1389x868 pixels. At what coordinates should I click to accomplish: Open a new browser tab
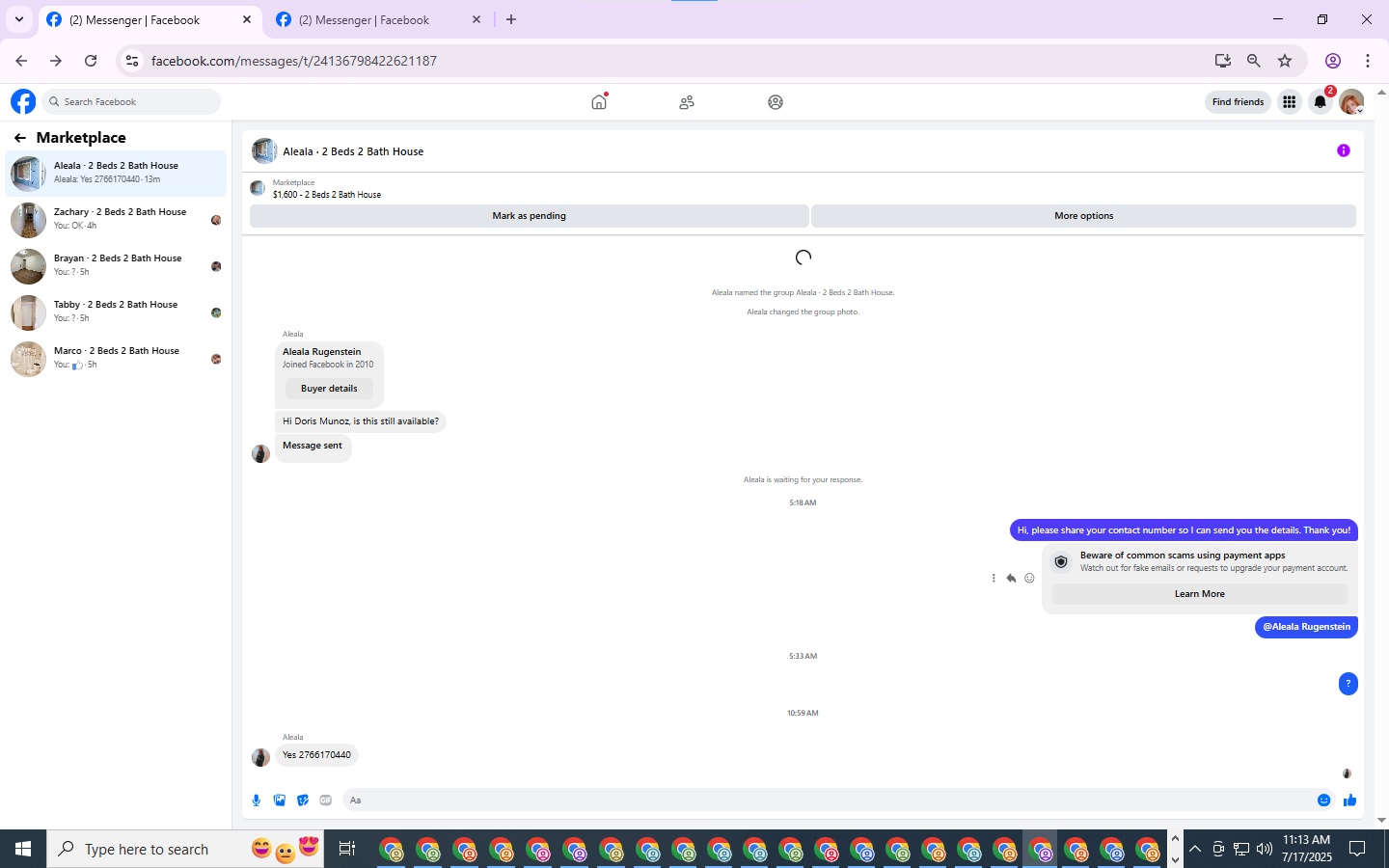coord(511,19)
